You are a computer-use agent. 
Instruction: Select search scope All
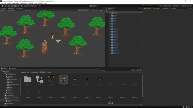[28, 72]
